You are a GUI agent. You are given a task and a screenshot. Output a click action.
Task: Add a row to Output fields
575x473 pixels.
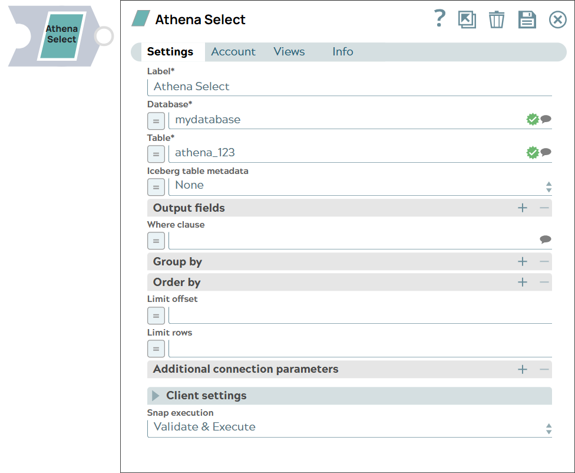click(522, 208)
